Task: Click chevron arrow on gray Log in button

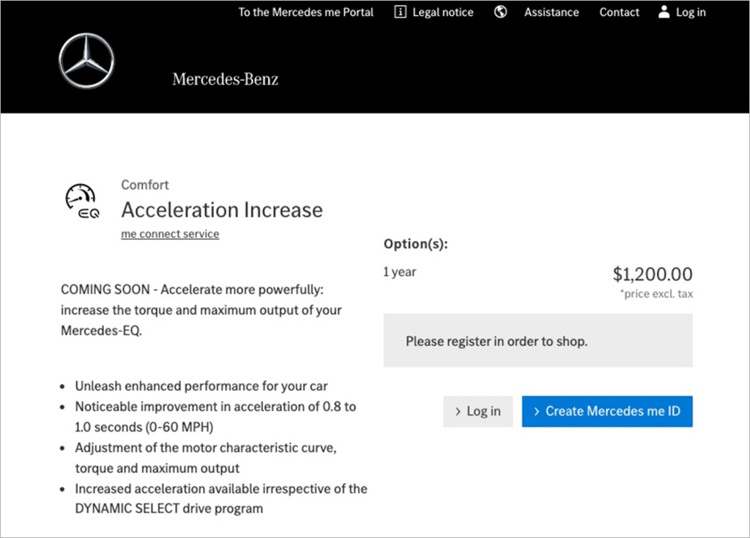Action: point(458,412)
